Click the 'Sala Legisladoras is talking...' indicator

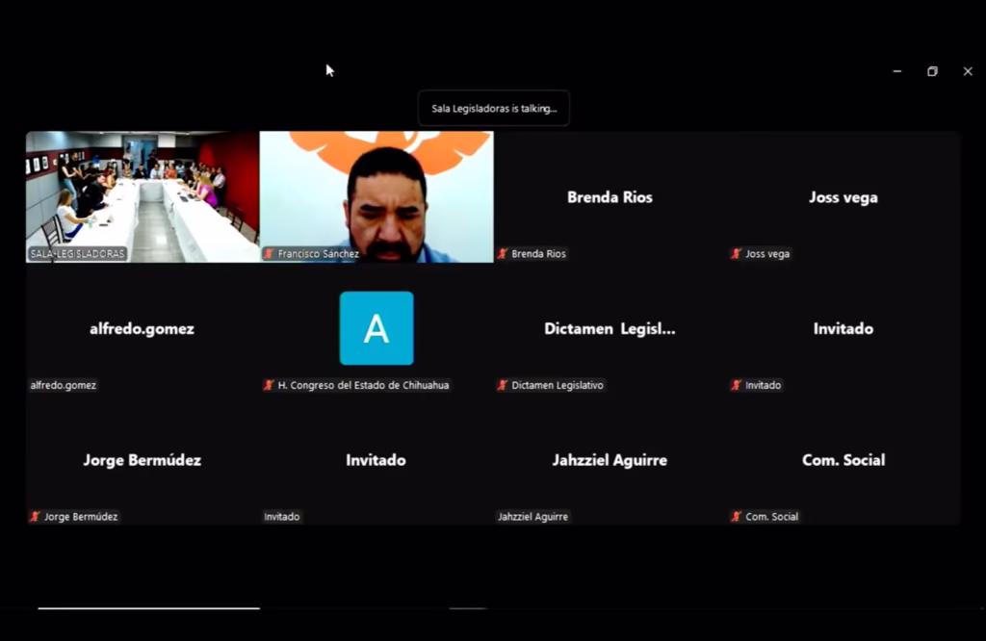494,108
